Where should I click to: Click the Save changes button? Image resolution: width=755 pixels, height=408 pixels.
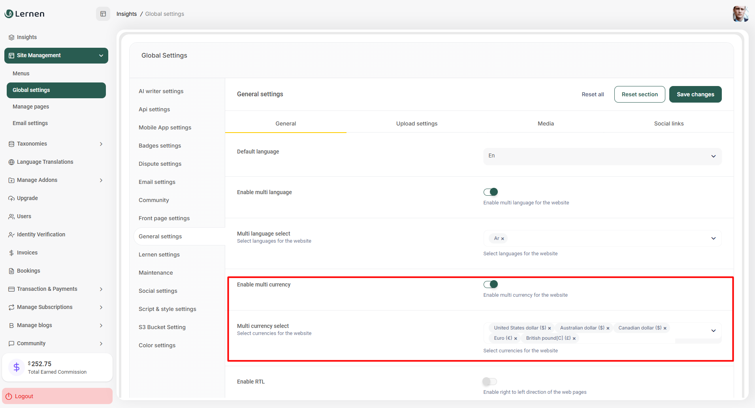695,94
